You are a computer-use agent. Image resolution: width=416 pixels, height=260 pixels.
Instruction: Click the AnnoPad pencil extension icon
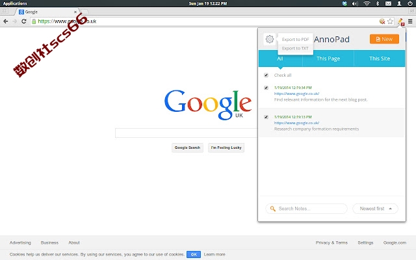point(400,21)
